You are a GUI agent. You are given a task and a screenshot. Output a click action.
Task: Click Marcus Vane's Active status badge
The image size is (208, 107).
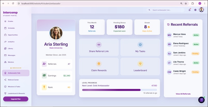196,35
